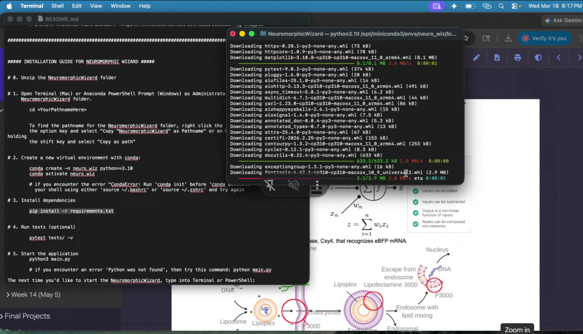This screenshot has width=583, height=334.
Task: Click the matplotlib completed progress bar
Action: click(296, 64)
